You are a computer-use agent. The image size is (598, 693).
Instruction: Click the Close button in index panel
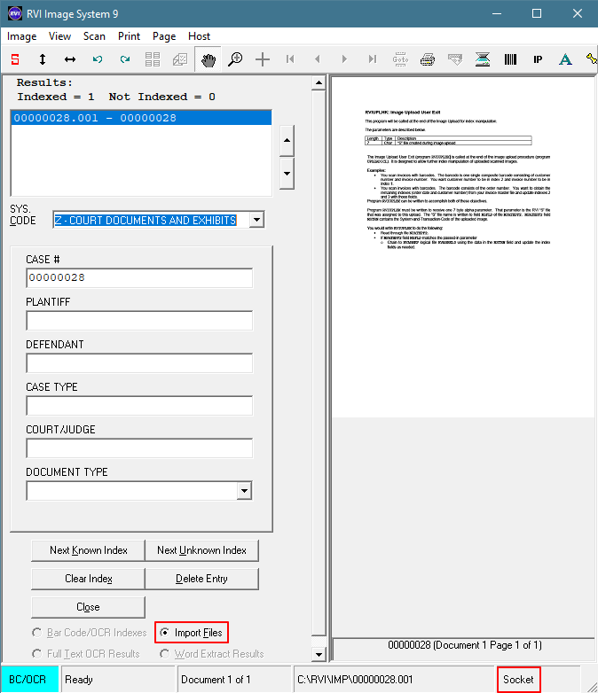click(88, 607)
